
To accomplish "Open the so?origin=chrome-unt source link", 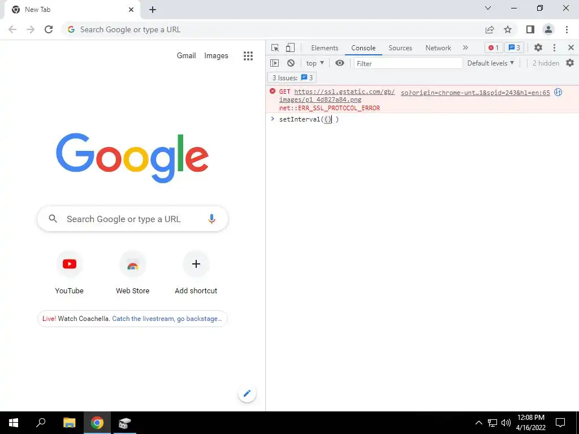I will coord(475,93).
